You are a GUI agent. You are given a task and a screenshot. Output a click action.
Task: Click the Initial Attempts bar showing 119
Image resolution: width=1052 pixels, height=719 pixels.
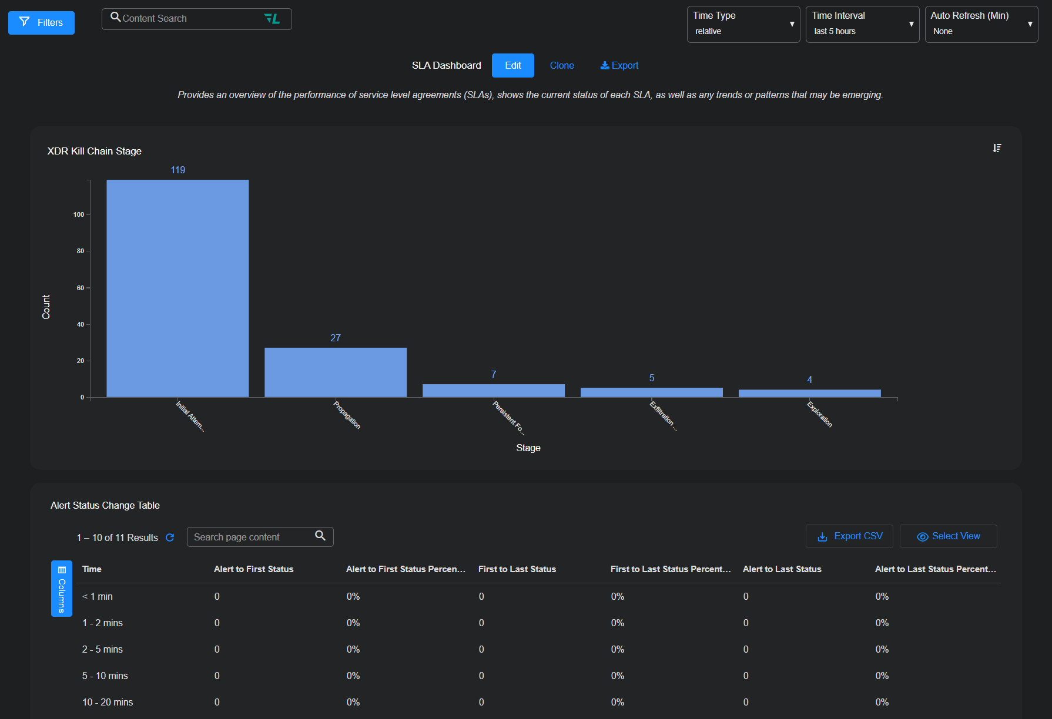click(177, 288)
